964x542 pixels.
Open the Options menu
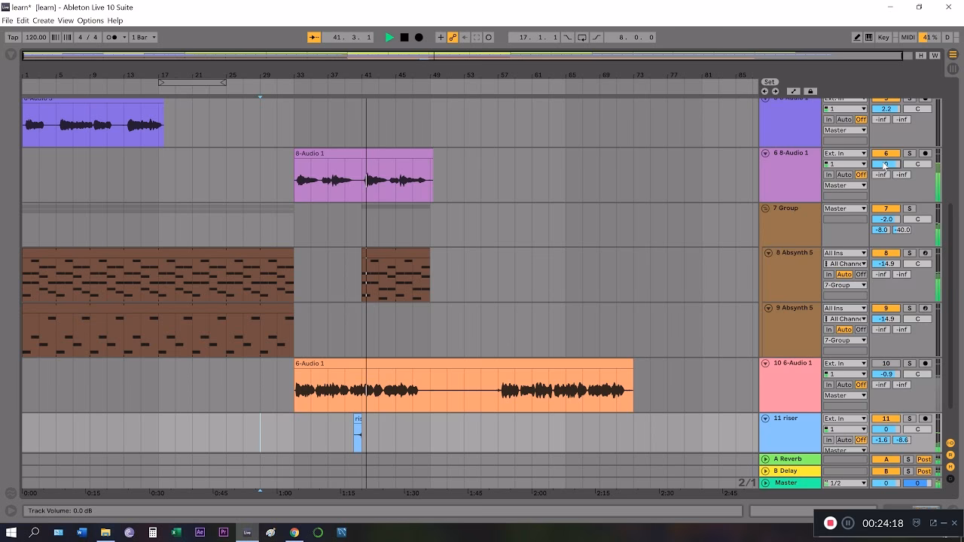point(90,20)
